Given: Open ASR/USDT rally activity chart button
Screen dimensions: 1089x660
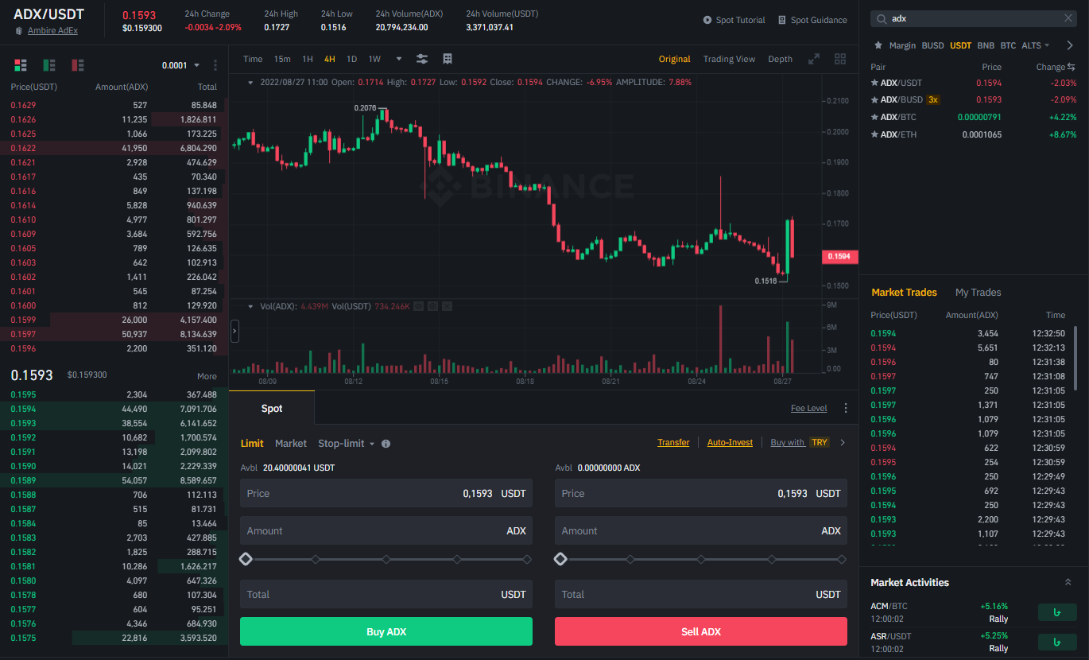Looking at the screenshot, I should (1057, 642).
